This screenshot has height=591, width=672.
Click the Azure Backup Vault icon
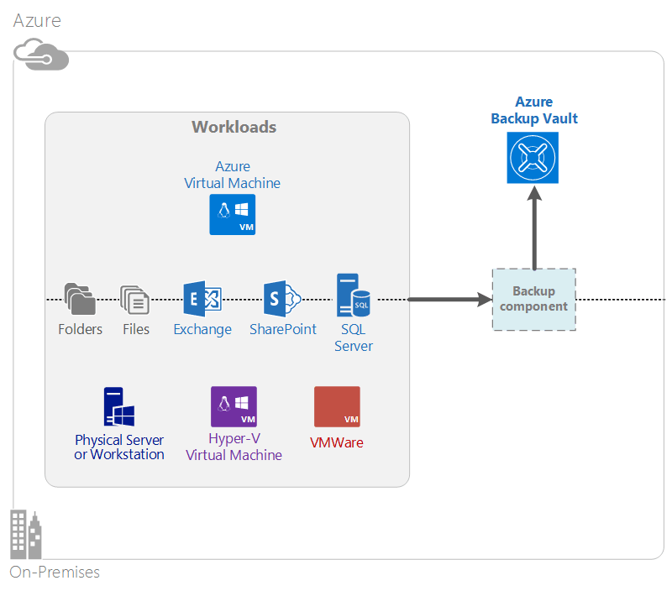533,158
